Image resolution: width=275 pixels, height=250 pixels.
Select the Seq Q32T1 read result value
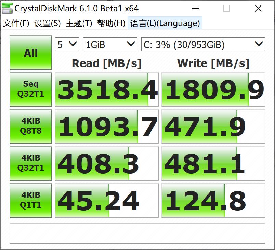pyautogui.click(x=106, y=89)
